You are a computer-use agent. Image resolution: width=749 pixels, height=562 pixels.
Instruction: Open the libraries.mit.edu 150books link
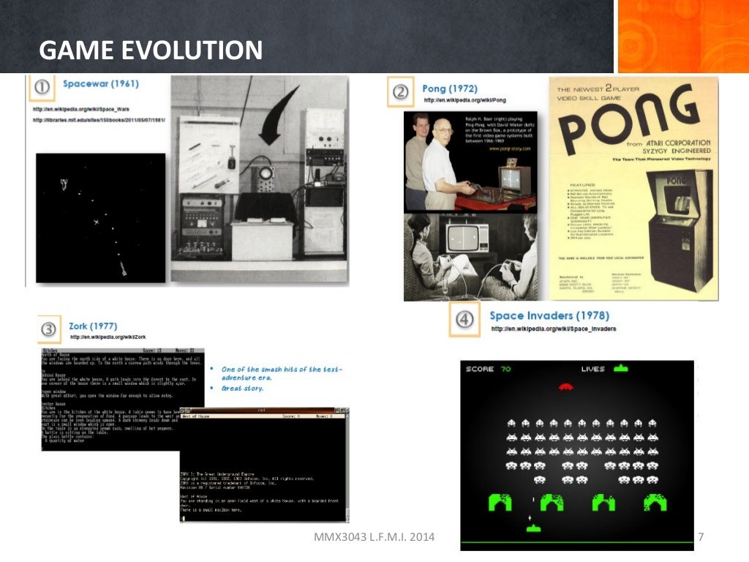[99, 120]
